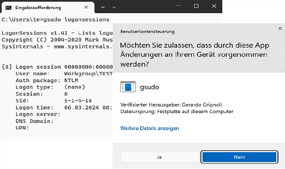The image size is (285, 169).
Task: Click the 'Sysinternals - www.sysinternals.' line
Action: click(x=57, y=47)
